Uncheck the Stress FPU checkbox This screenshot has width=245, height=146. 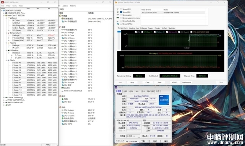click(121, 12)
